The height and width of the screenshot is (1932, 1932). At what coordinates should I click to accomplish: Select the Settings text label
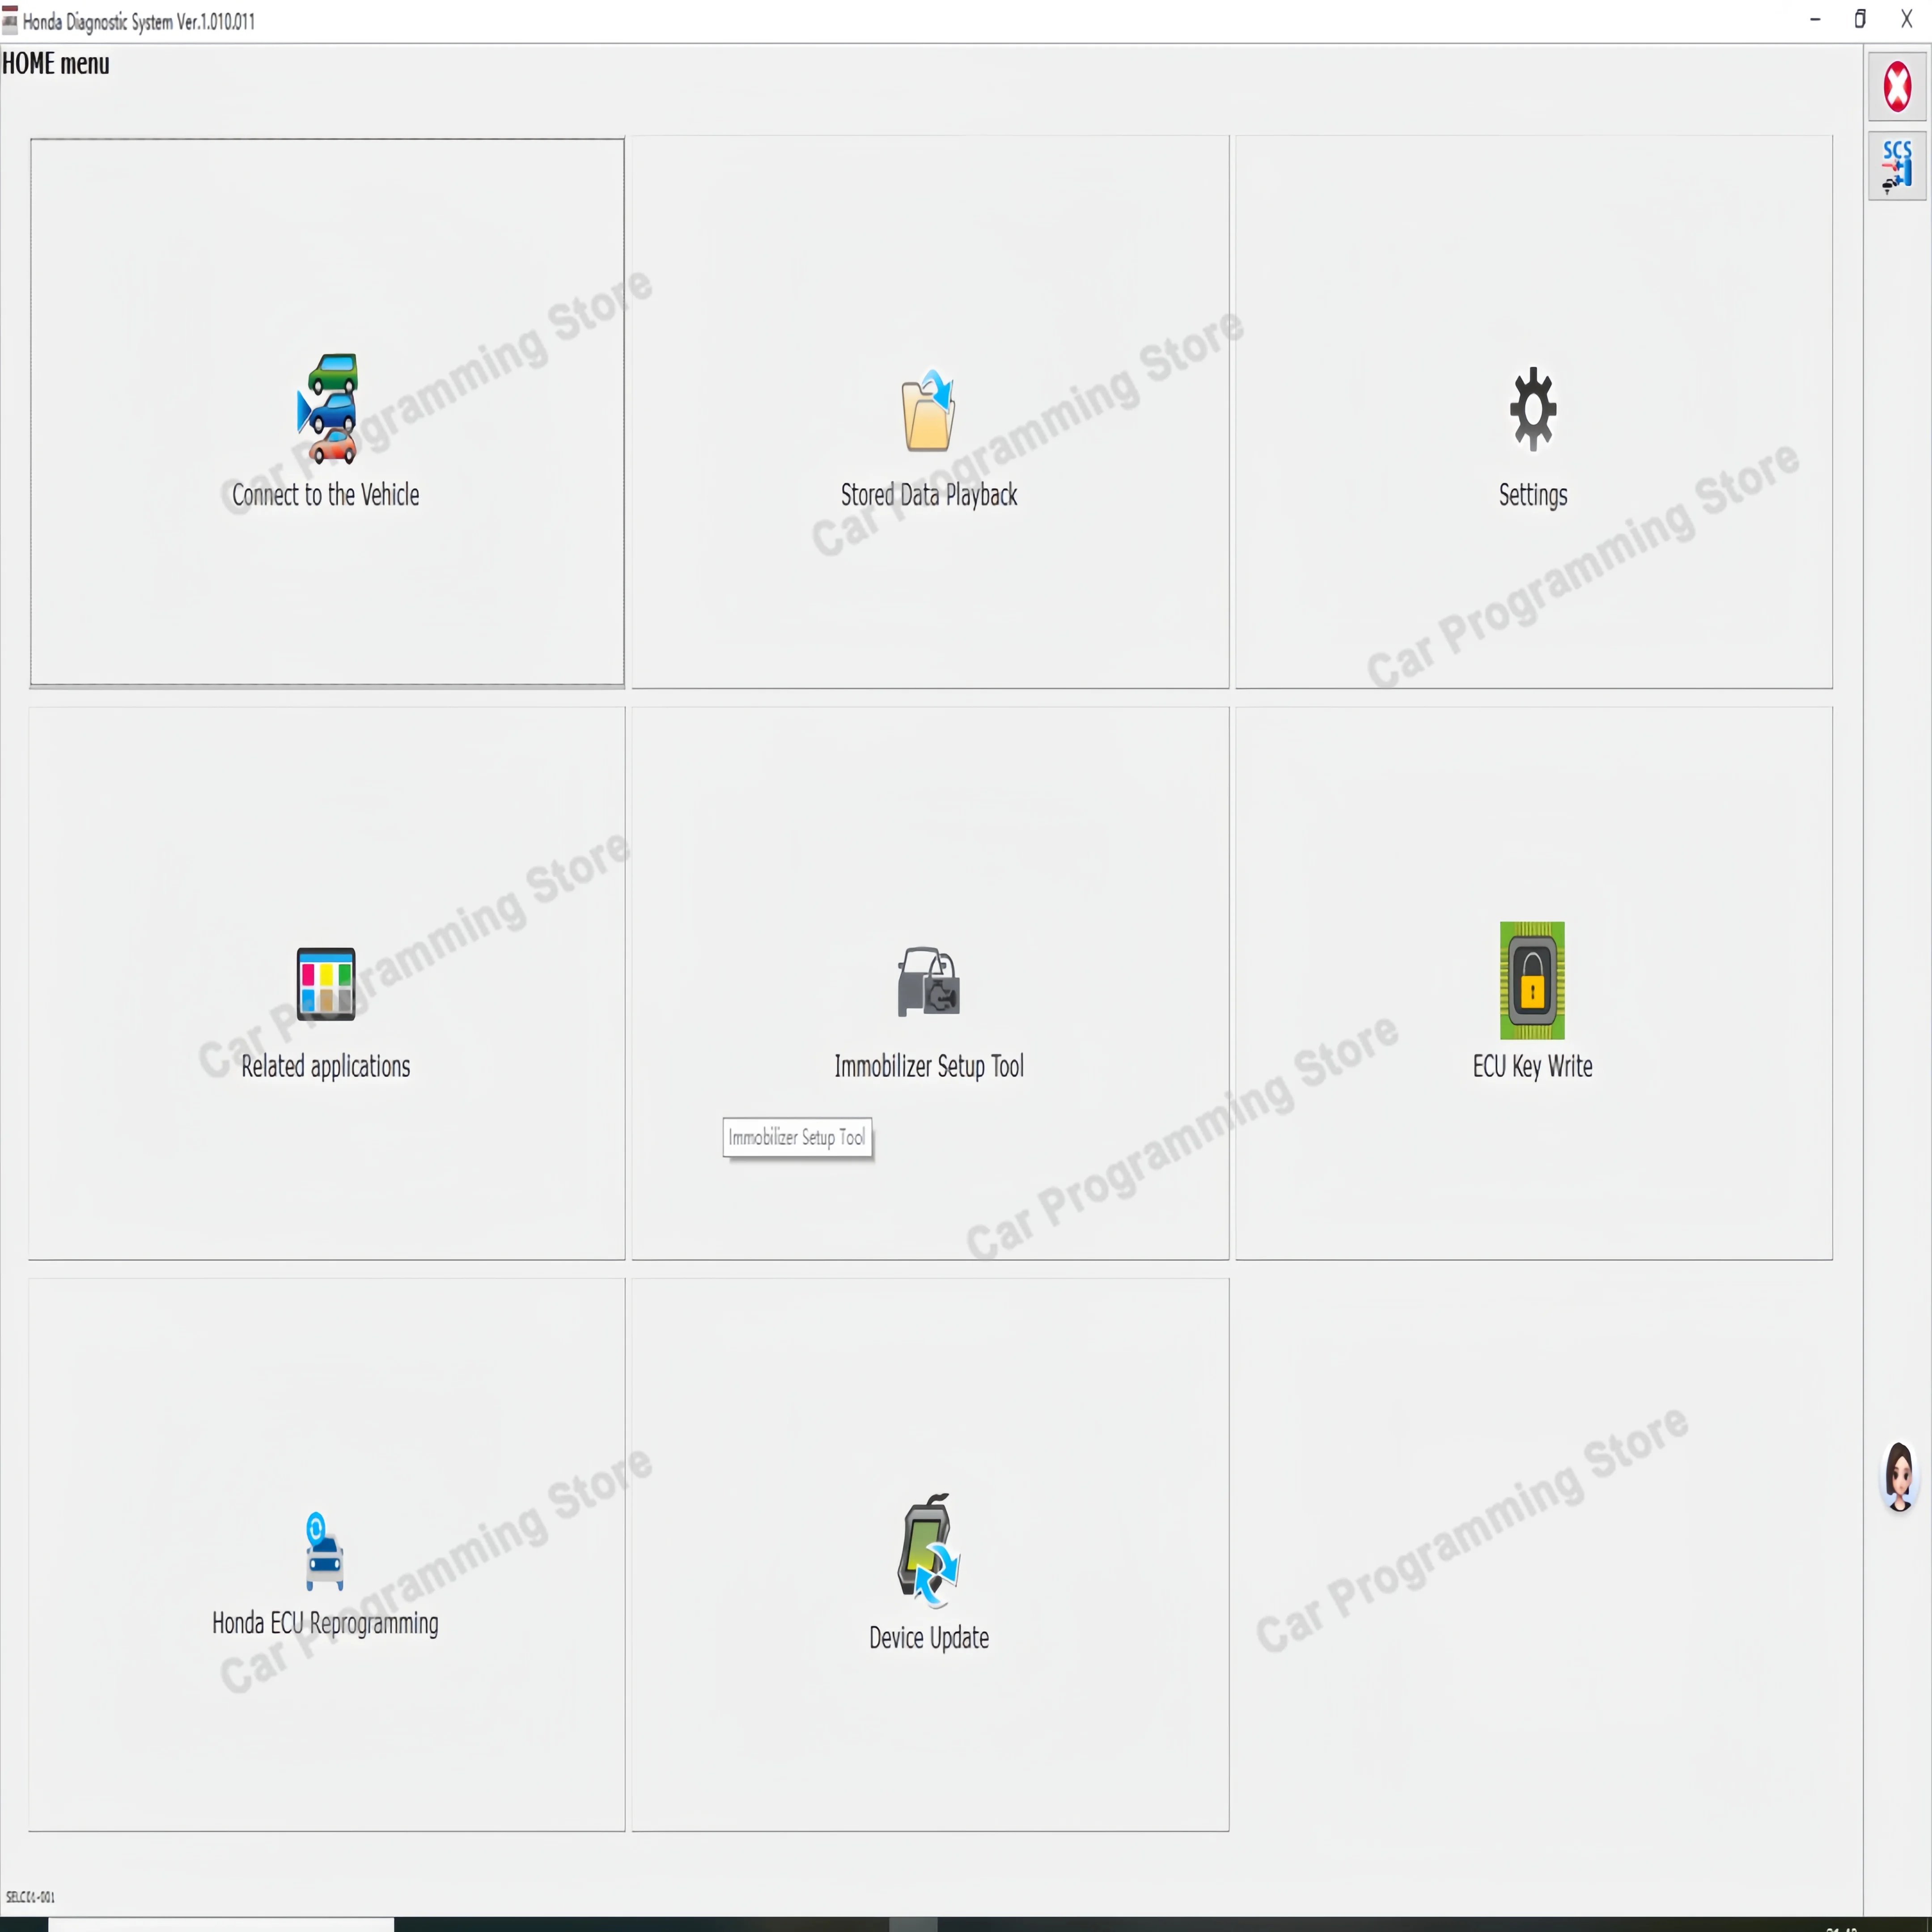pyautogui.click(x=1533, y=495)
